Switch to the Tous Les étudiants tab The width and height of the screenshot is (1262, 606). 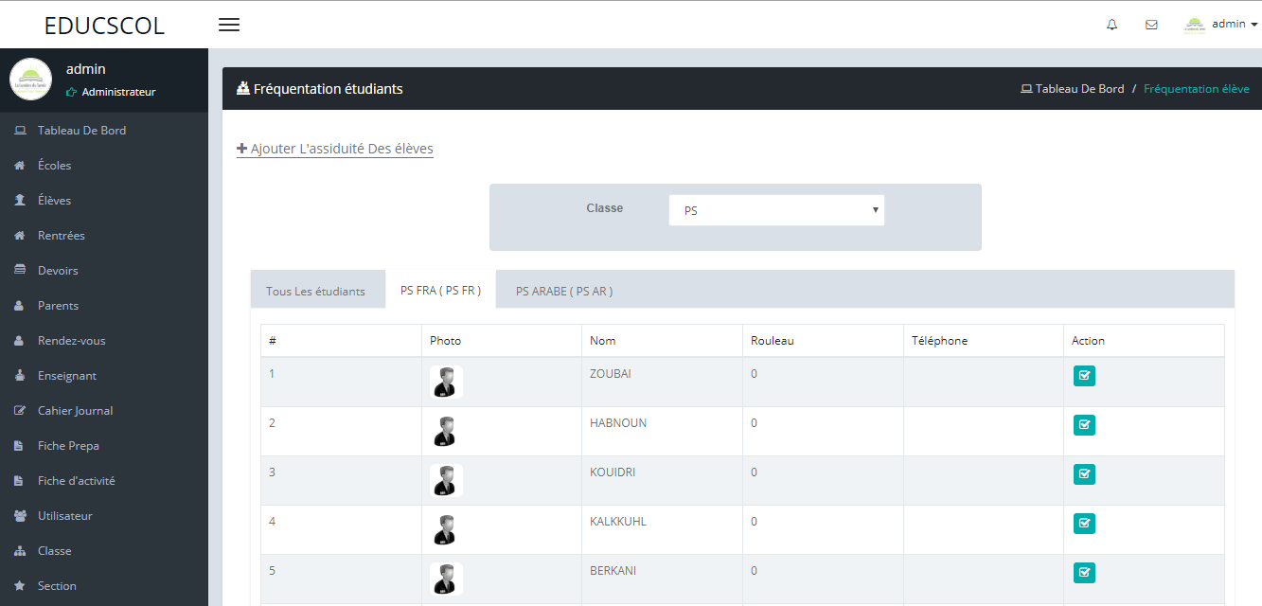[317, 291]
